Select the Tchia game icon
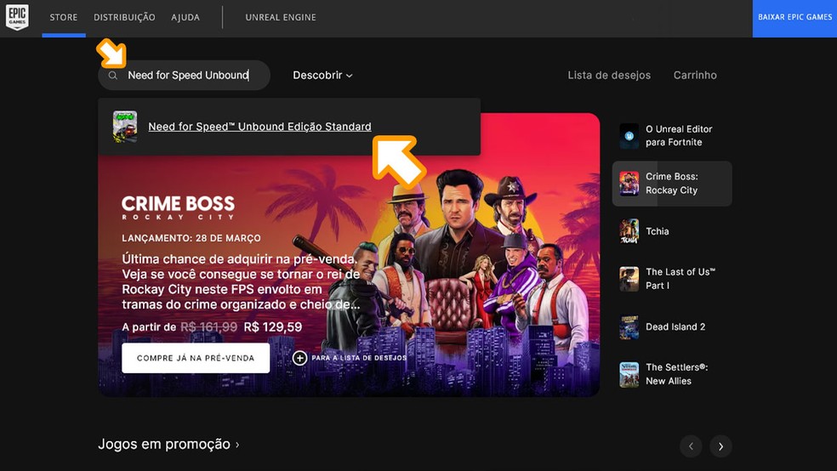The image size is (837, 471). tap(629, 231)
